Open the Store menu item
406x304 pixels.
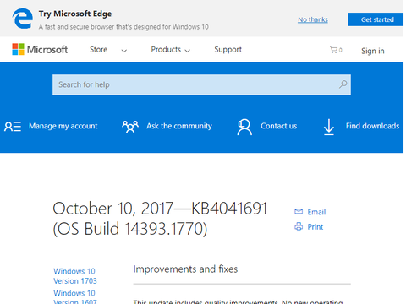click(98, 50)
